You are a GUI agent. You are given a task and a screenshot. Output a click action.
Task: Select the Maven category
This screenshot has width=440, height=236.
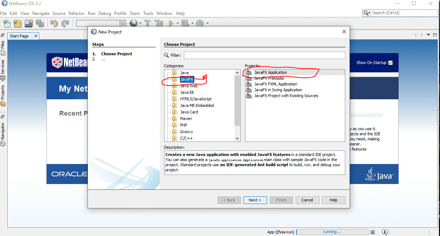point(186,119)
